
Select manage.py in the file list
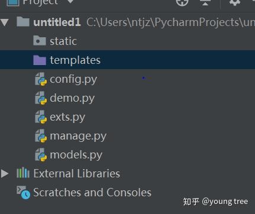(78, 136)
